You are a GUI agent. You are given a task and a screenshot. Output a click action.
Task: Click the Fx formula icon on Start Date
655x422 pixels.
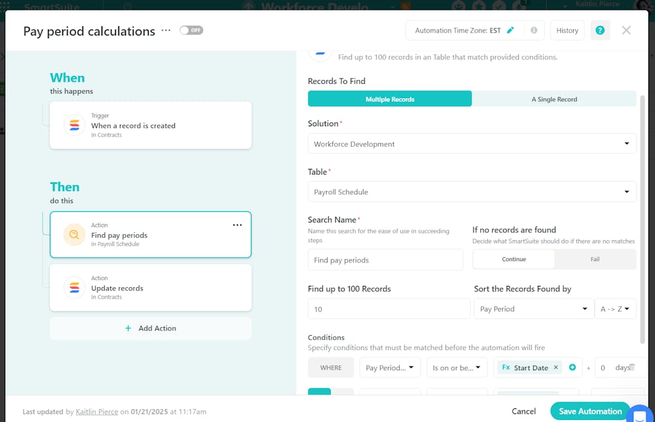[506, 368]
